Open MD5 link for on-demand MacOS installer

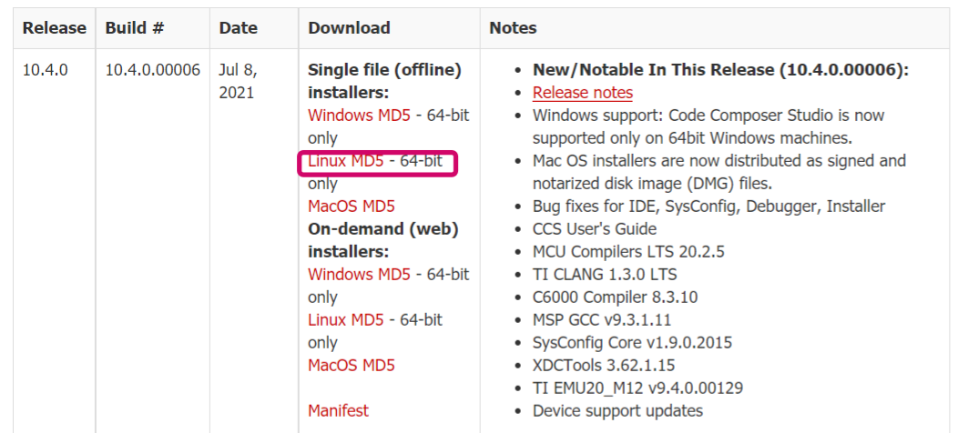[x=378, y=365]
